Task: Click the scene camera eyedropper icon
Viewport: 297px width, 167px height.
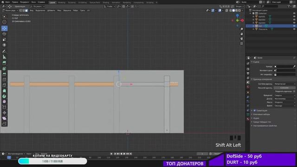Action: [x=294, y=66]
